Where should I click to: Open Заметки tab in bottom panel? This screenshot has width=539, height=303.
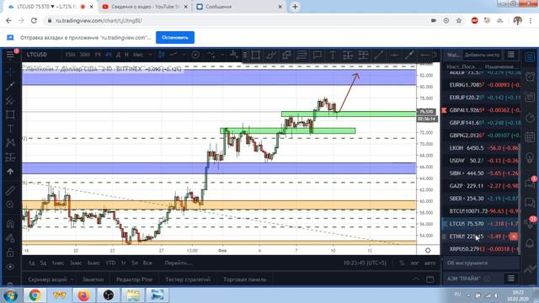pyautogui.click(x=93, y=279)
